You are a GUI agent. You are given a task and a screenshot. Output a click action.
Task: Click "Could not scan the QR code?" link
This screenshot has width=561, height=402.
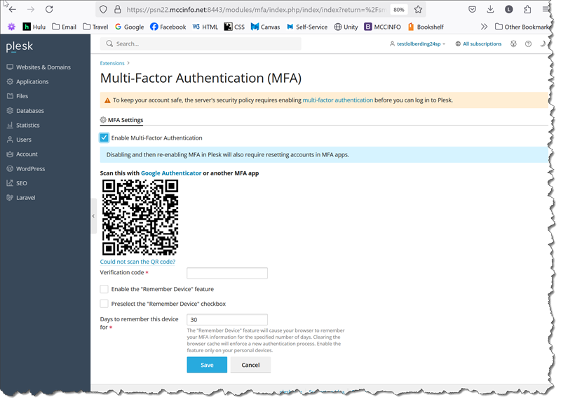(137, 262)
